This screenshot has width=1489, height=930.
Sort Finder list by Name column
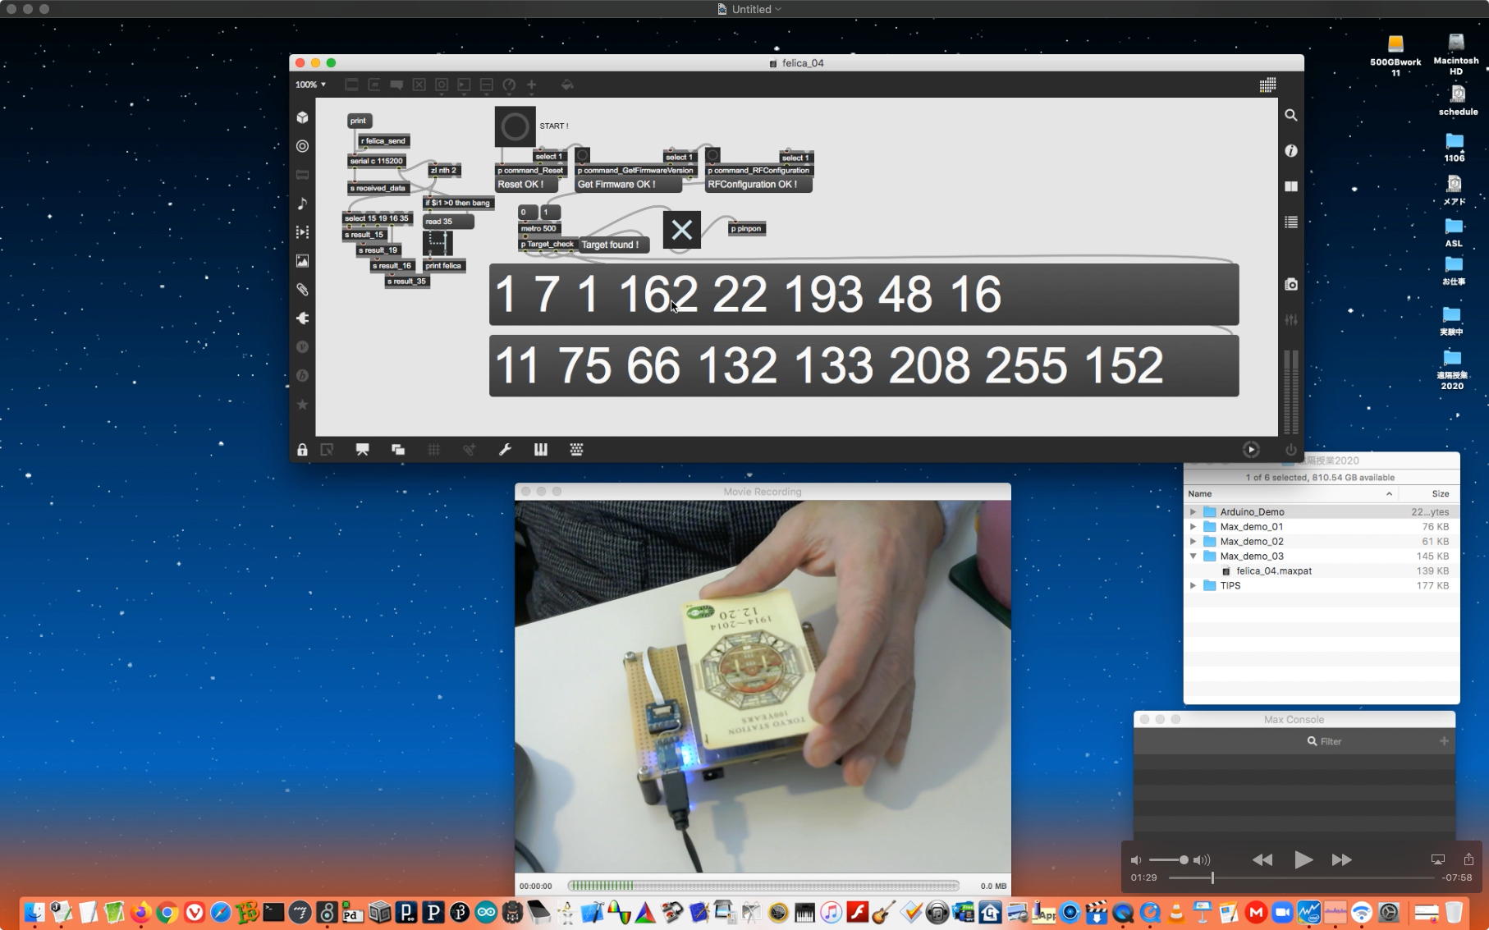[x=1291, y=494]
